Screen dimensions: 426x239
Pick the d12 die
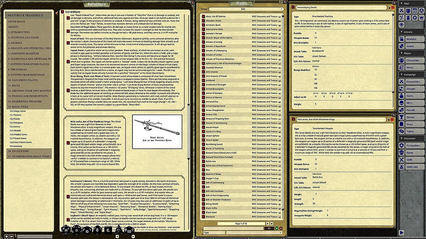[76, 230]
